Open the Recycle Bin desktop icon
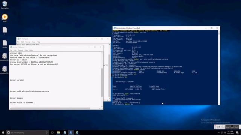 click(x=5, y=5)
